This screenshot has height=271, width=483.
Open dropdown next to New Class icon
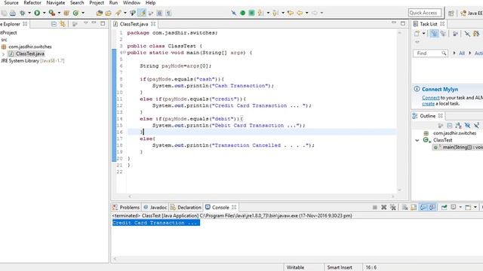(83, 13)
